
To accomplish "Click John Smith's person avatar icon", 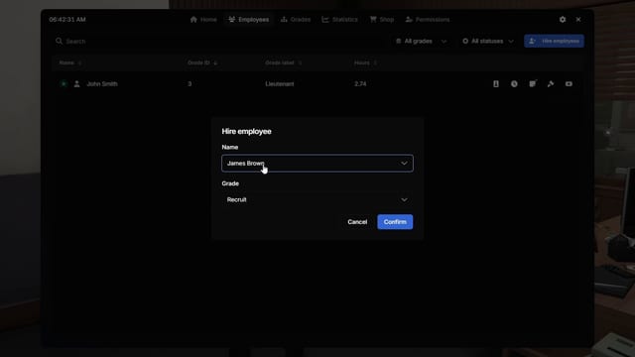I will (x=77, y=83).
